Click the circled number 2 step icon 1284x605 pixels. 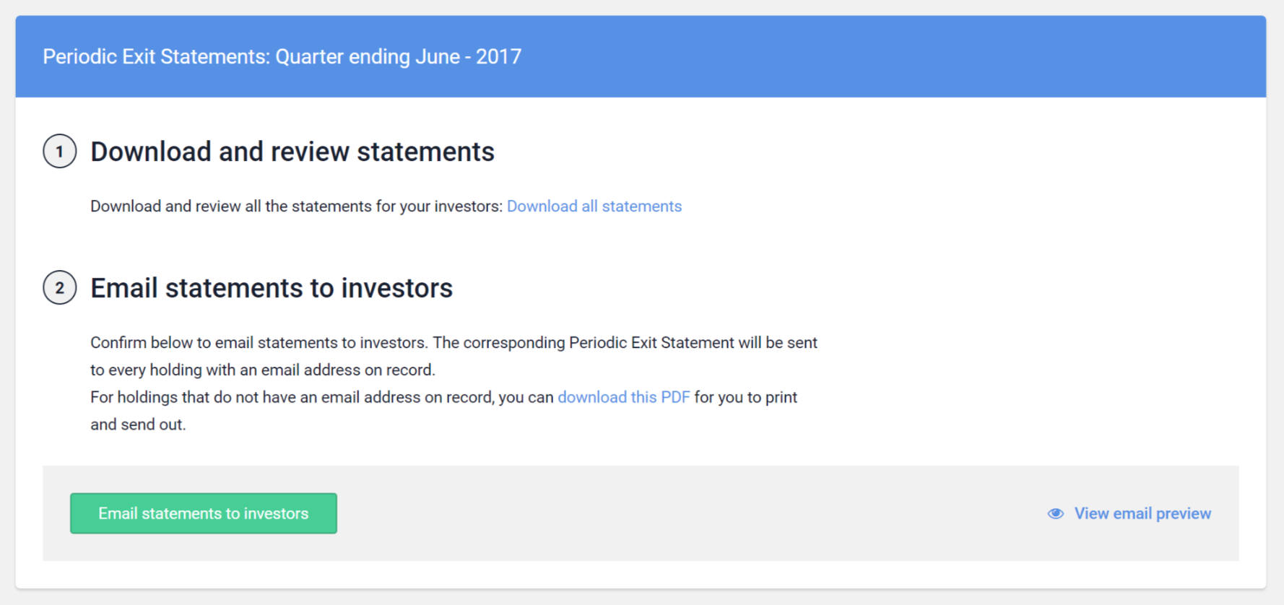tap(59, 288)
